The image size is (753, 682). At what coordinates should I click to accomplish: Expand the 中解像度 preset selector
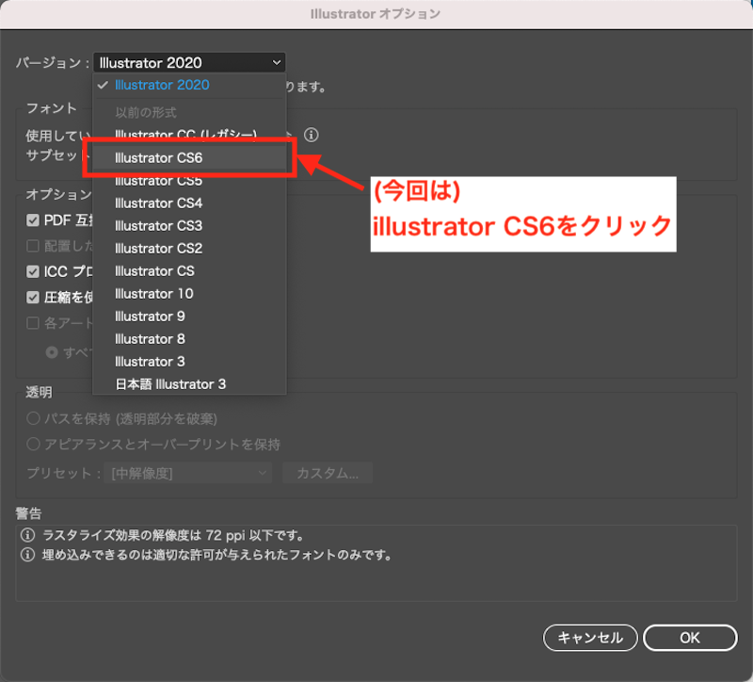pyautogui.click(x=188, y=473)
